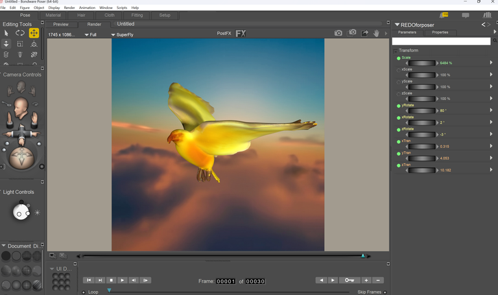The height and width of the screenshot is (295, 498).
Task: Click the large head Select Camera control
Action: [21, 108]
